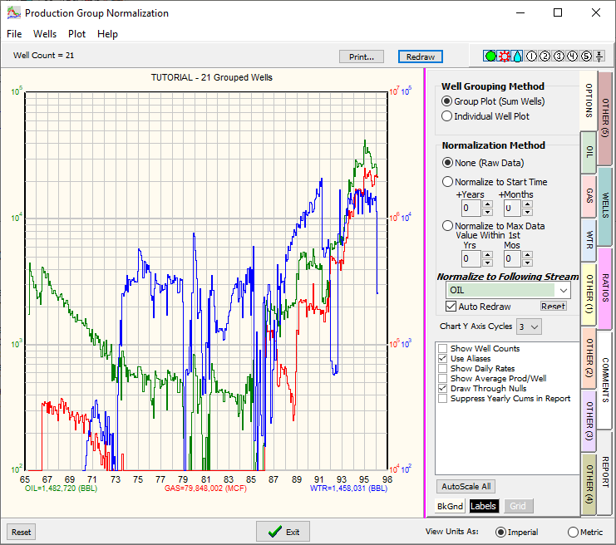Toggle the number 3 stream icon
Viewport: 616px width, 545px height.
pos(559,56)
